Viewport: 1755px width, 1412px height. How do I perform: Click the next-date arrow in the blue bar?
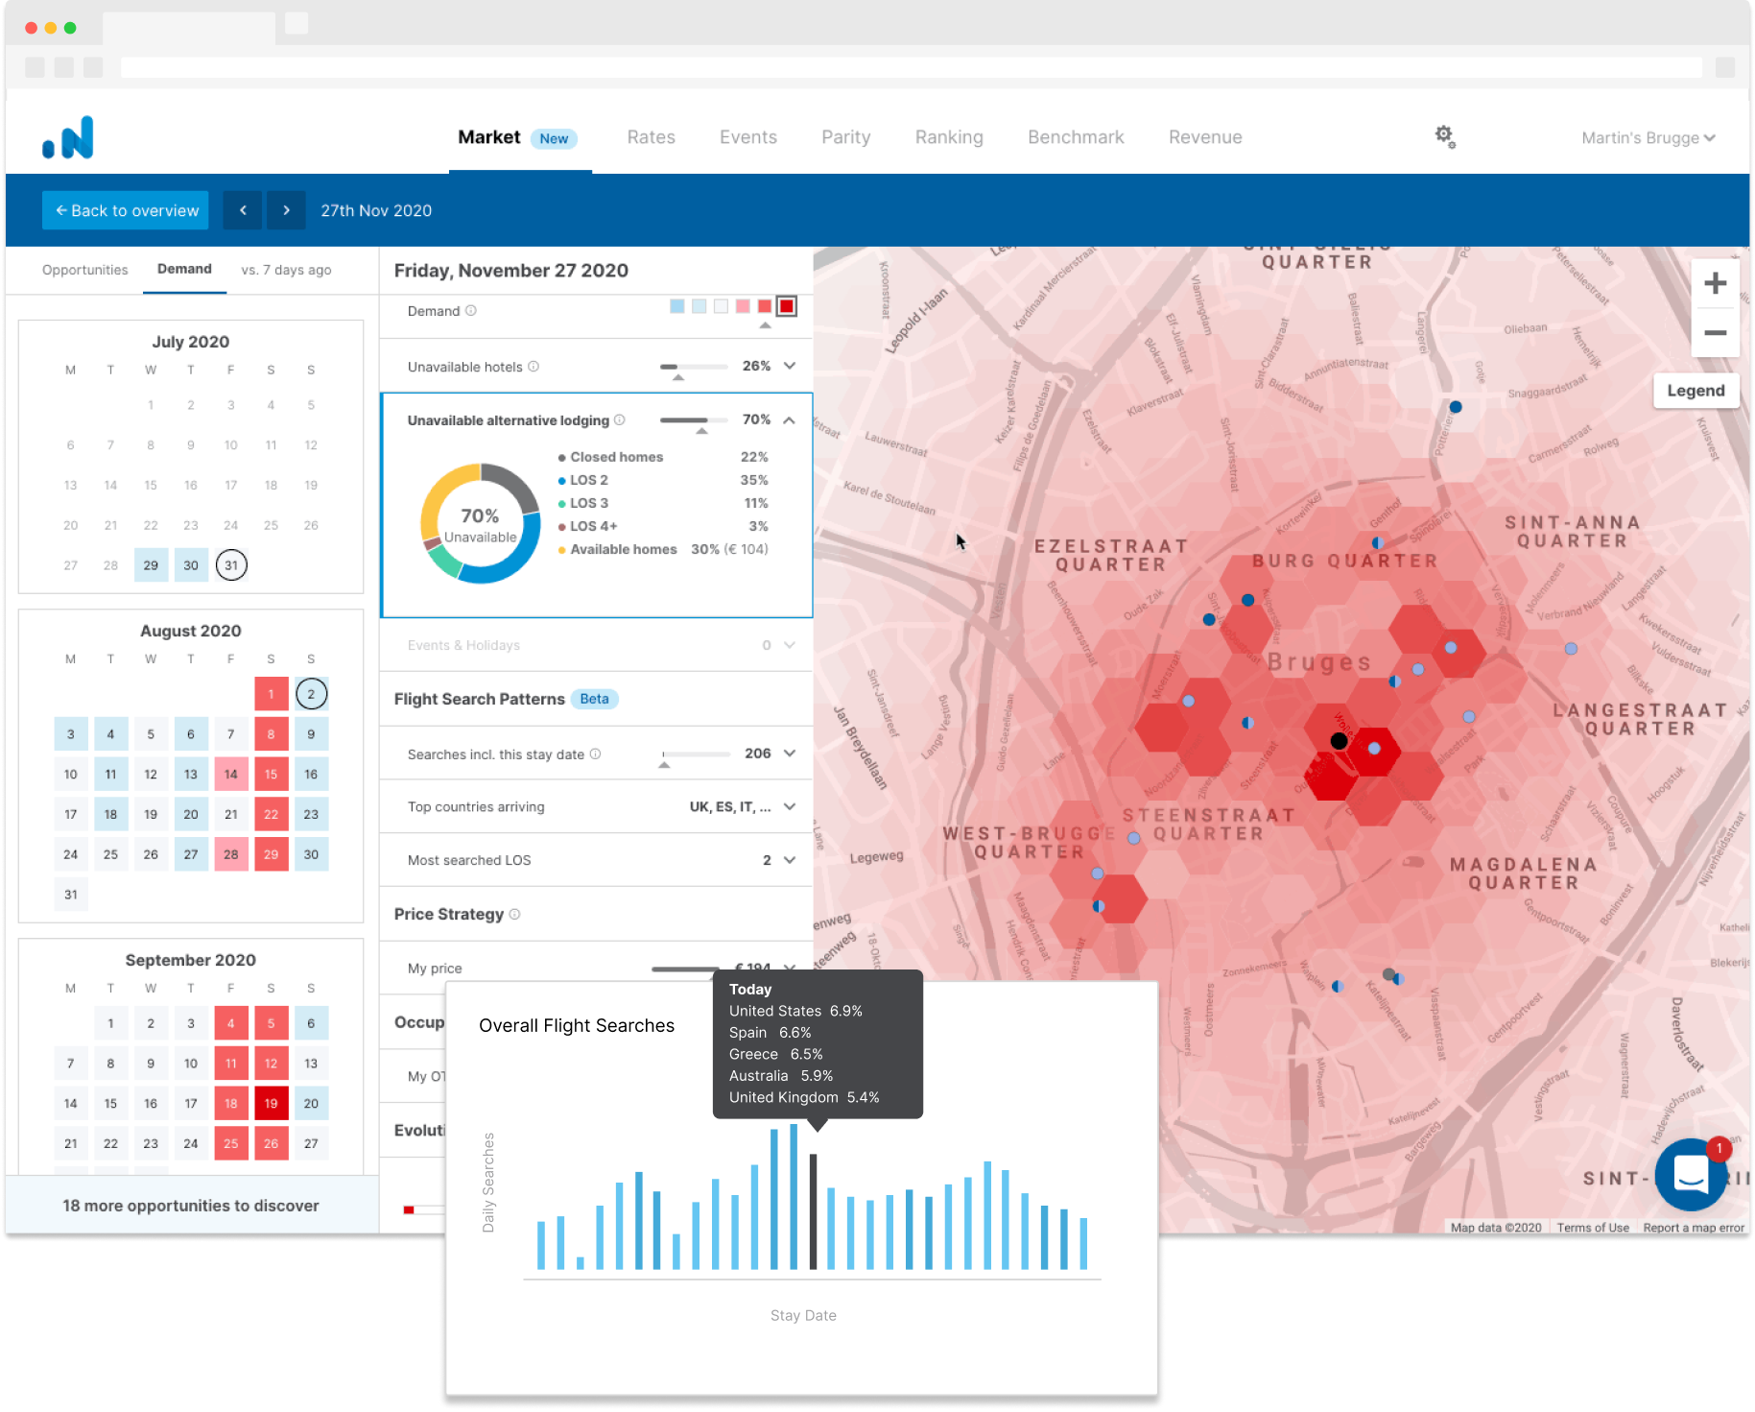[x=286, y=210]
